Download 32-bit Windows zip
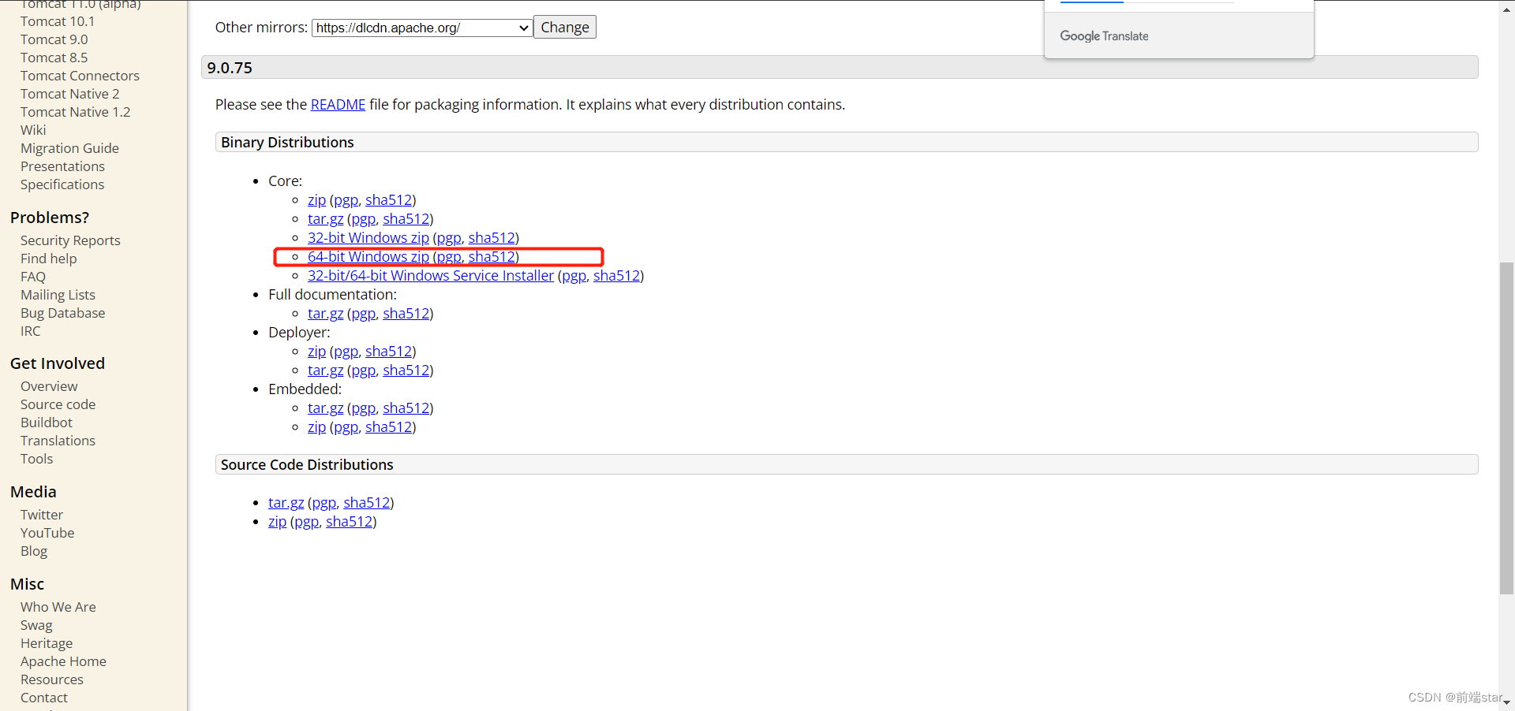 (x=368, y=238)
